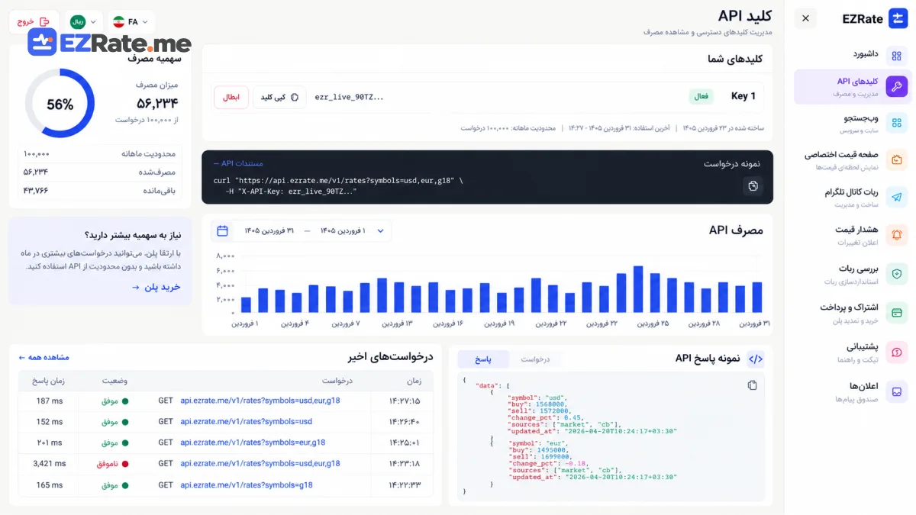
Task: Click the زمان پاسخ column header
Action: [x=48, y=380]
